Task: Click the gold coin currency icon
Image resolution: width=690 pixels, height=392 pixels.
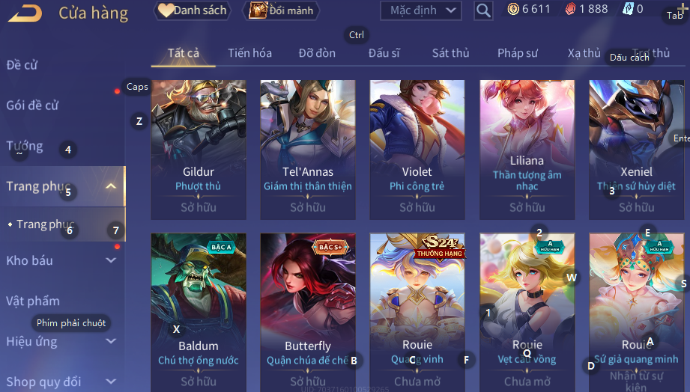Action: (513, 9)
